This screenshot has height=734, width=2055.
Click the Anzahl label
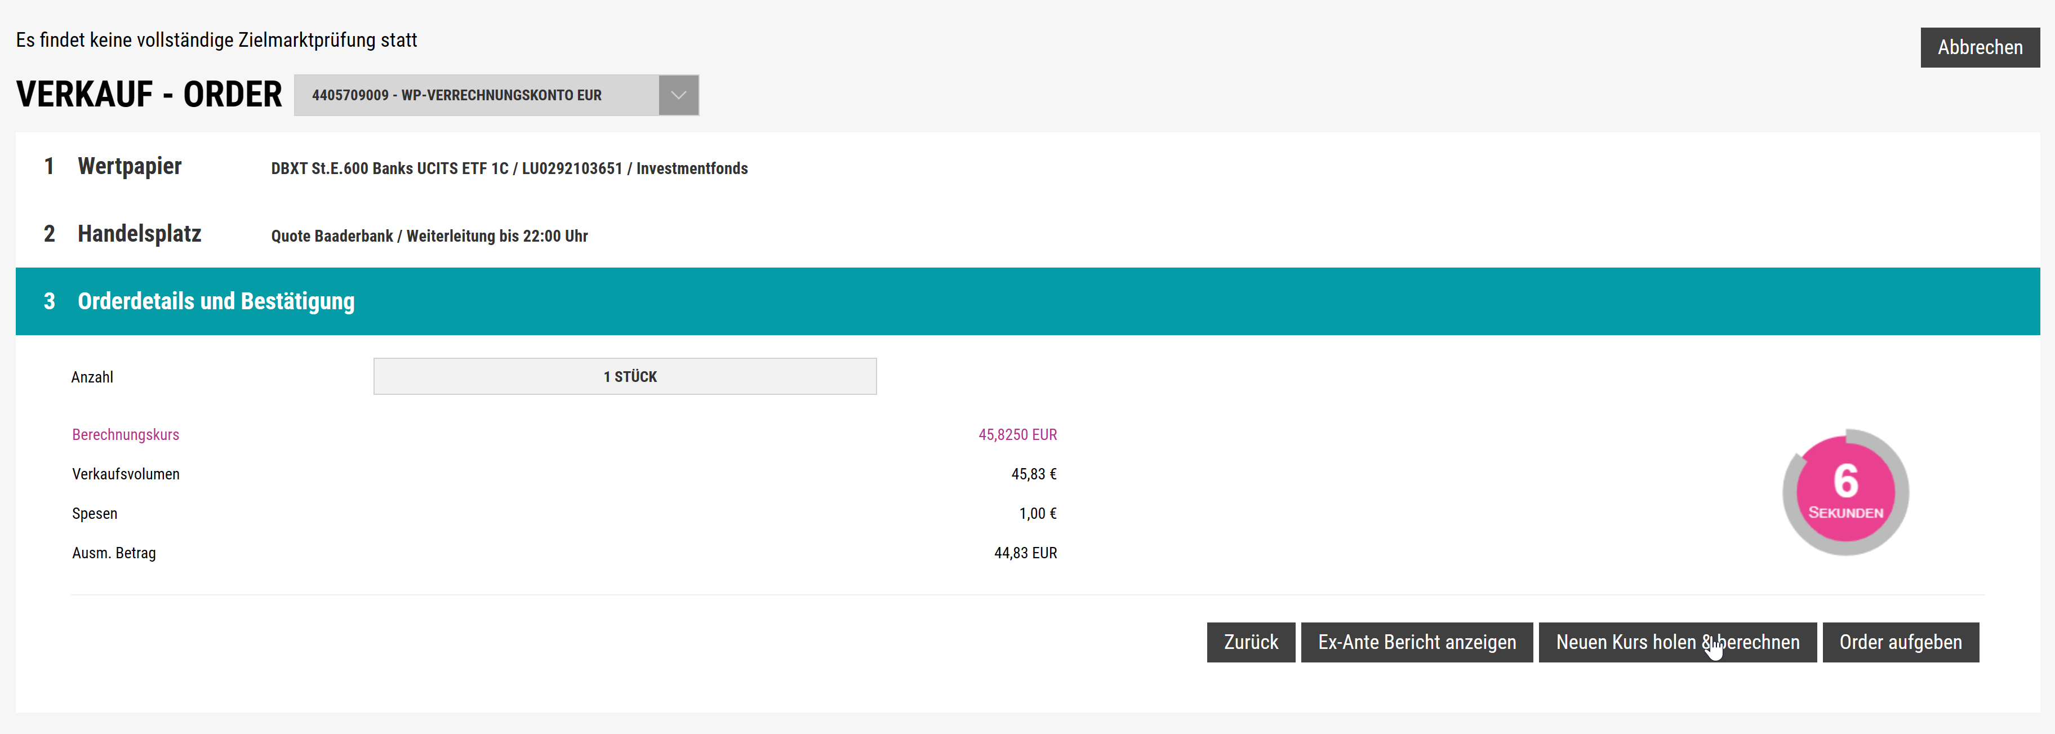coord(92,376)
